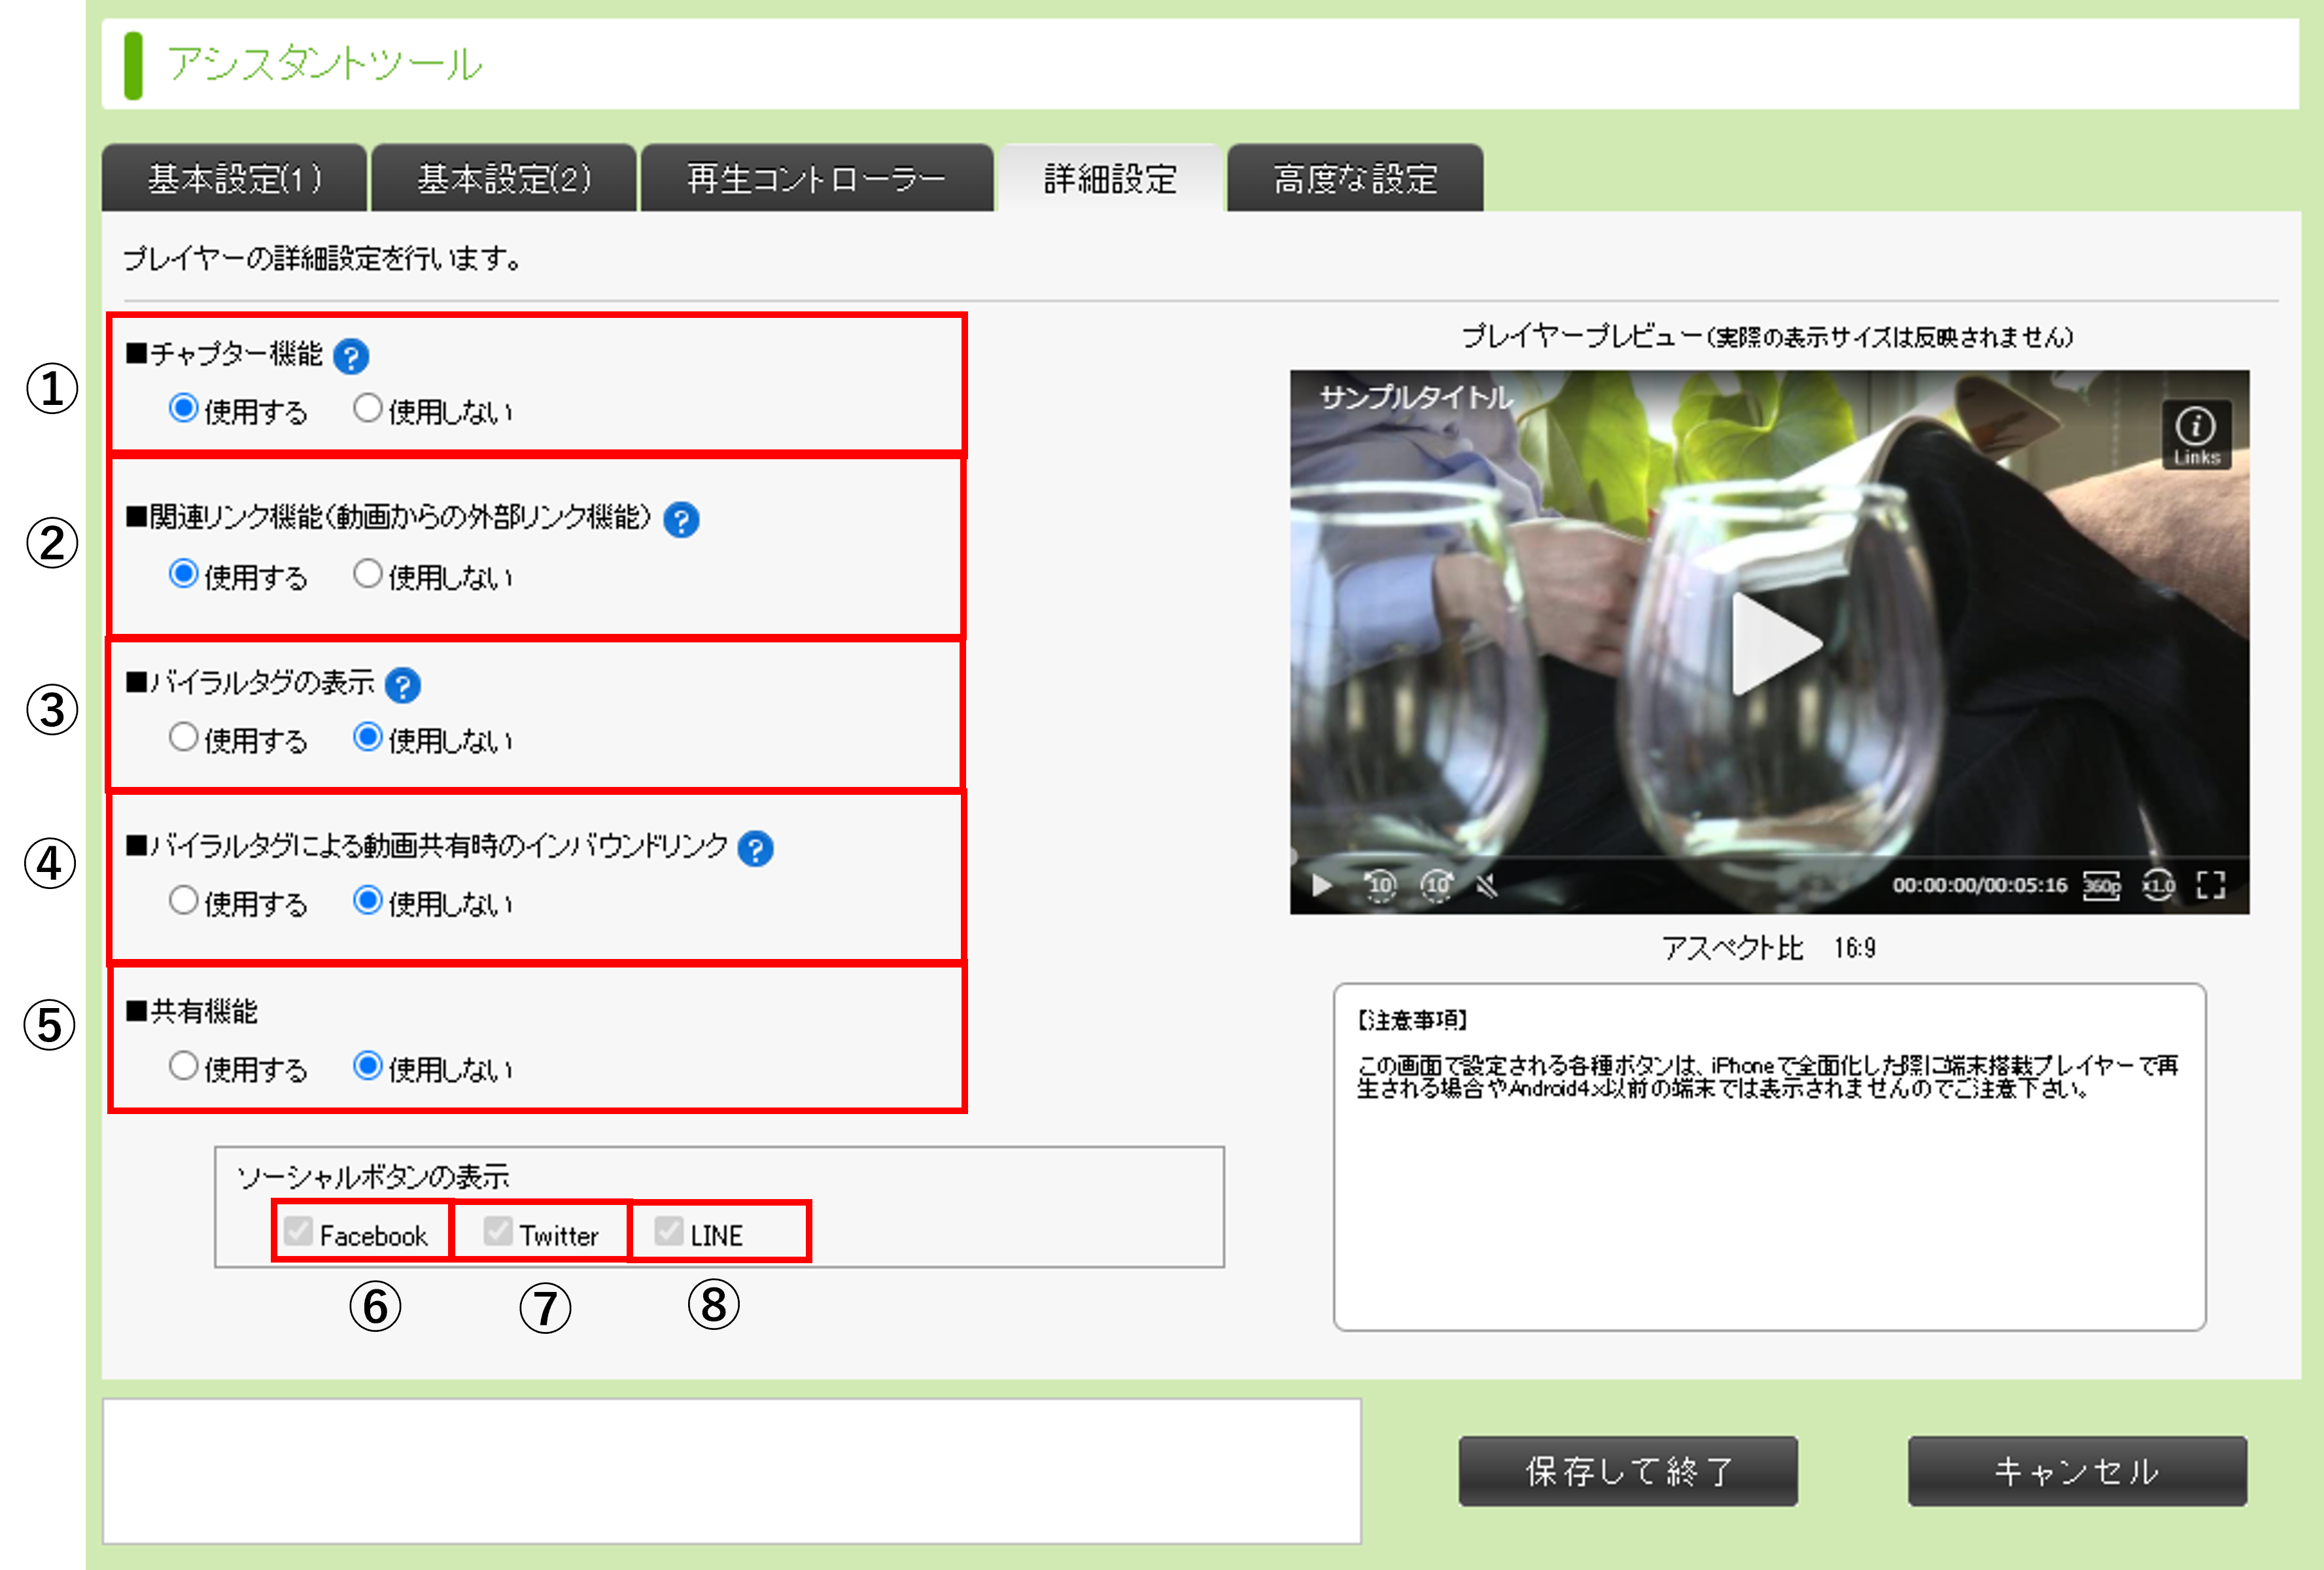Screen dimensions: 2324x1570
Task: Open help icon beside チャプター機能
Action: click(x=351, y=356)
